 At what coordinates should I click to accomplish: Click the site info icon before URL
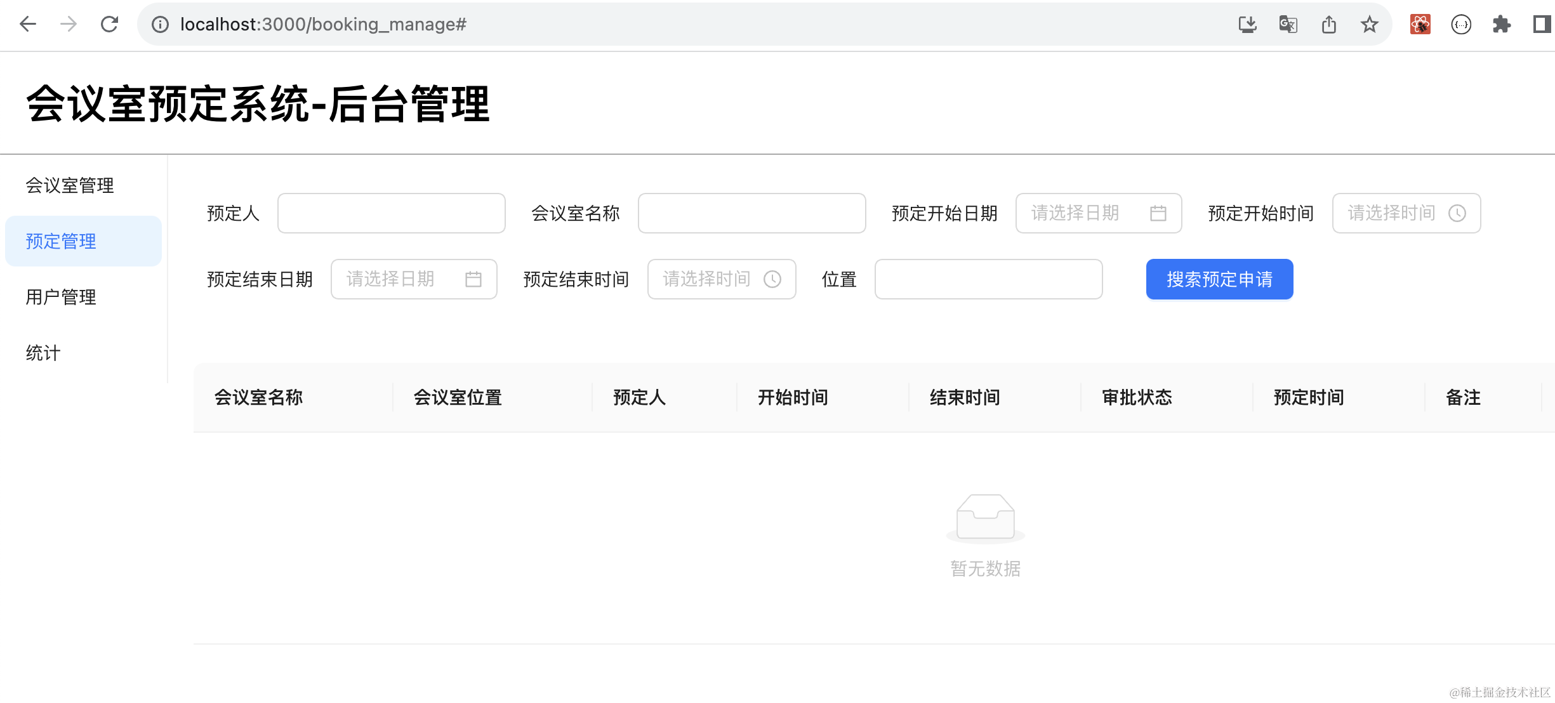[160, 24]
